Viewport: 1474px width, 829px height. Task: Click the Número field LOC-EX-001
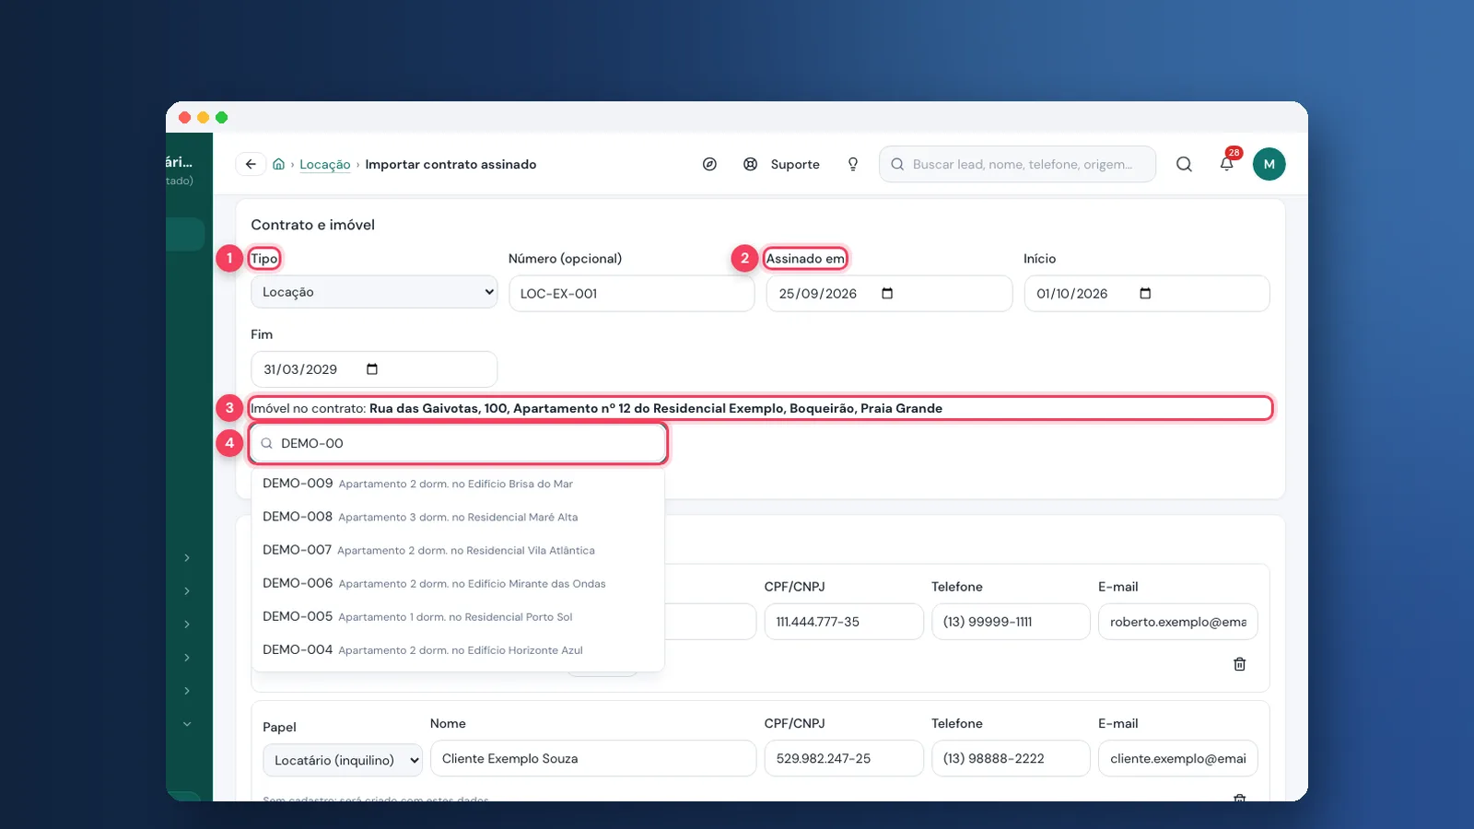(x=631, y=294)
